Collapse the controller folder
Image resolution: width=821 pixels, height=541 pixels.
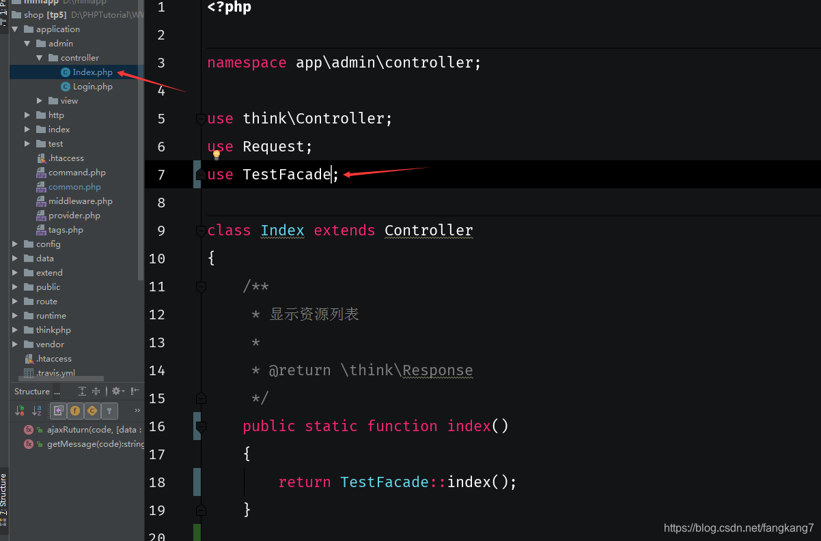(40, 58)
